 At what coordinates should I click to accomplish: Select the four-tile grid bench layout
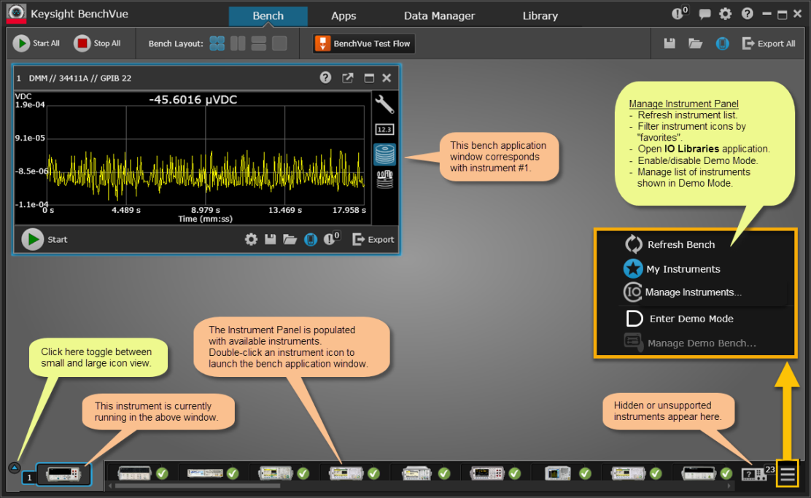click(x=217, y=44)
